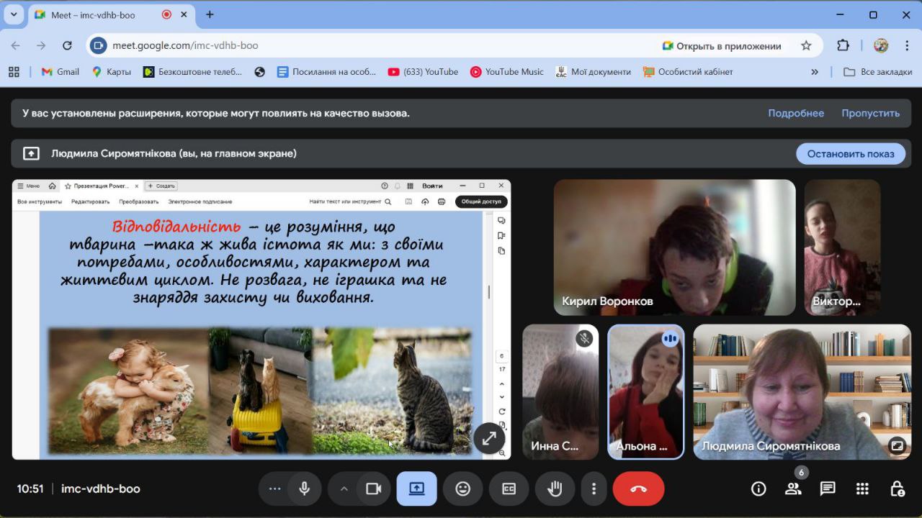
Task: Open the YouTube Music bookmark
Action: point(506,72)
